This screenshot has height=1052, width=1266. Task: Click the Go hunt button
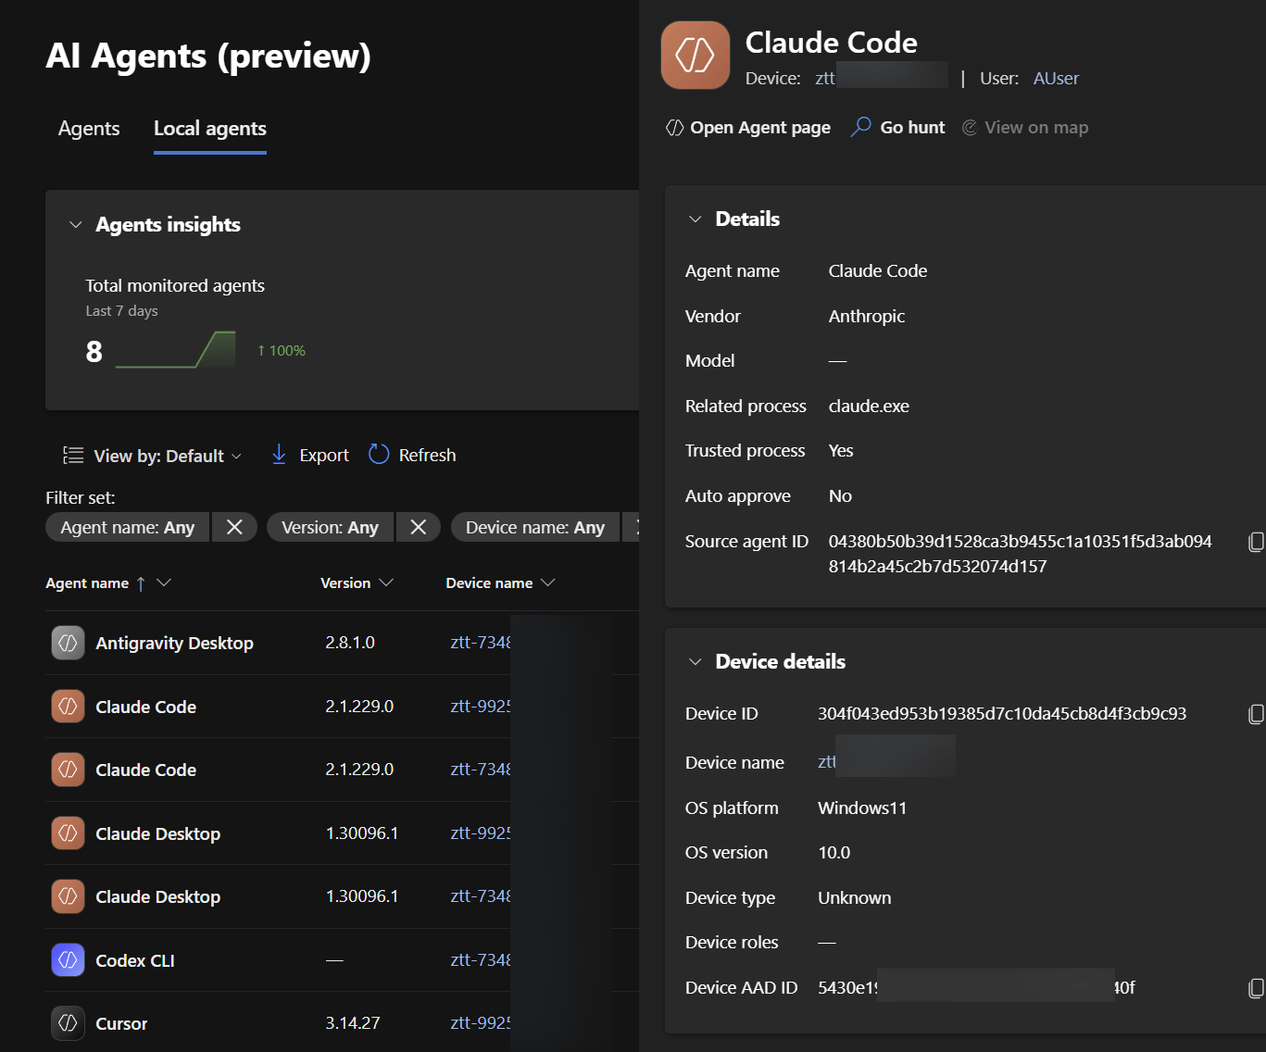pyautogui.click(x=898, y=128)
